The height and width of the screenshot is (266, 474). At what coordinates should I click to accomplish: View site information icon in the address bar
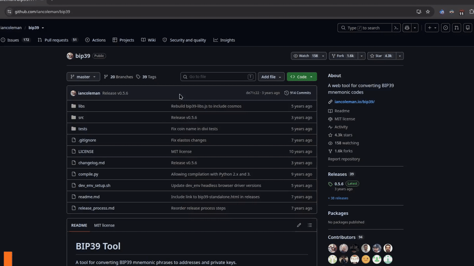click(9, 12)
